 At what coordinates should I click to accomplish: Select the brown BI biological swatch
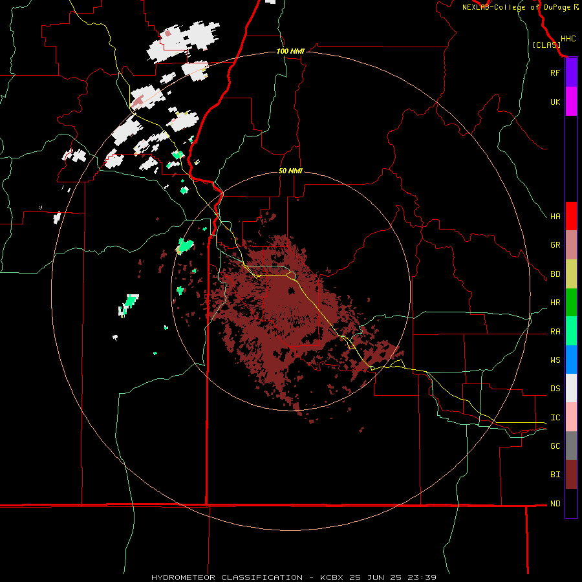[571, 475]
